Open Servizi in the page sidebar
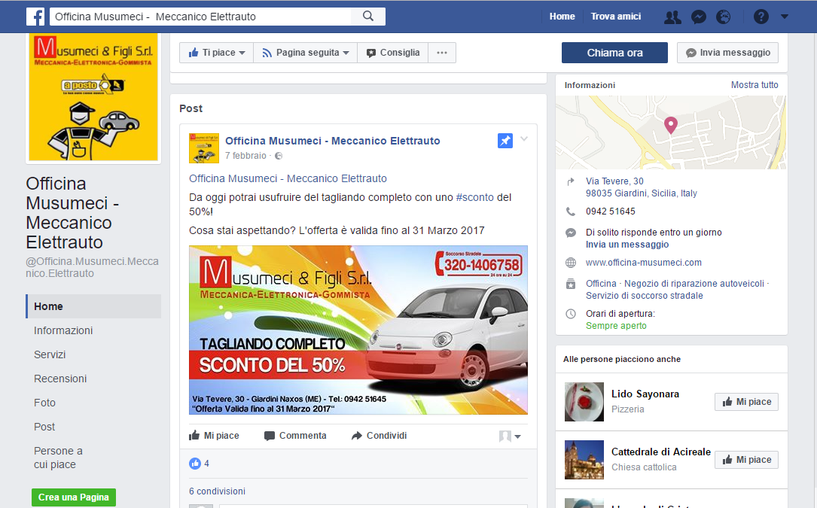 pyautogui.click(x=50, y=354)
